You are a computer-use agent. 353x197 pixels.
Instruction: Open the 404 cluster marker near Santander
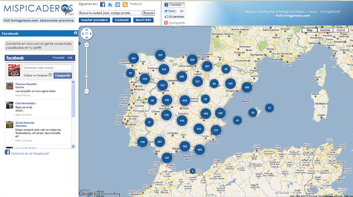click(x=192, y=60)
